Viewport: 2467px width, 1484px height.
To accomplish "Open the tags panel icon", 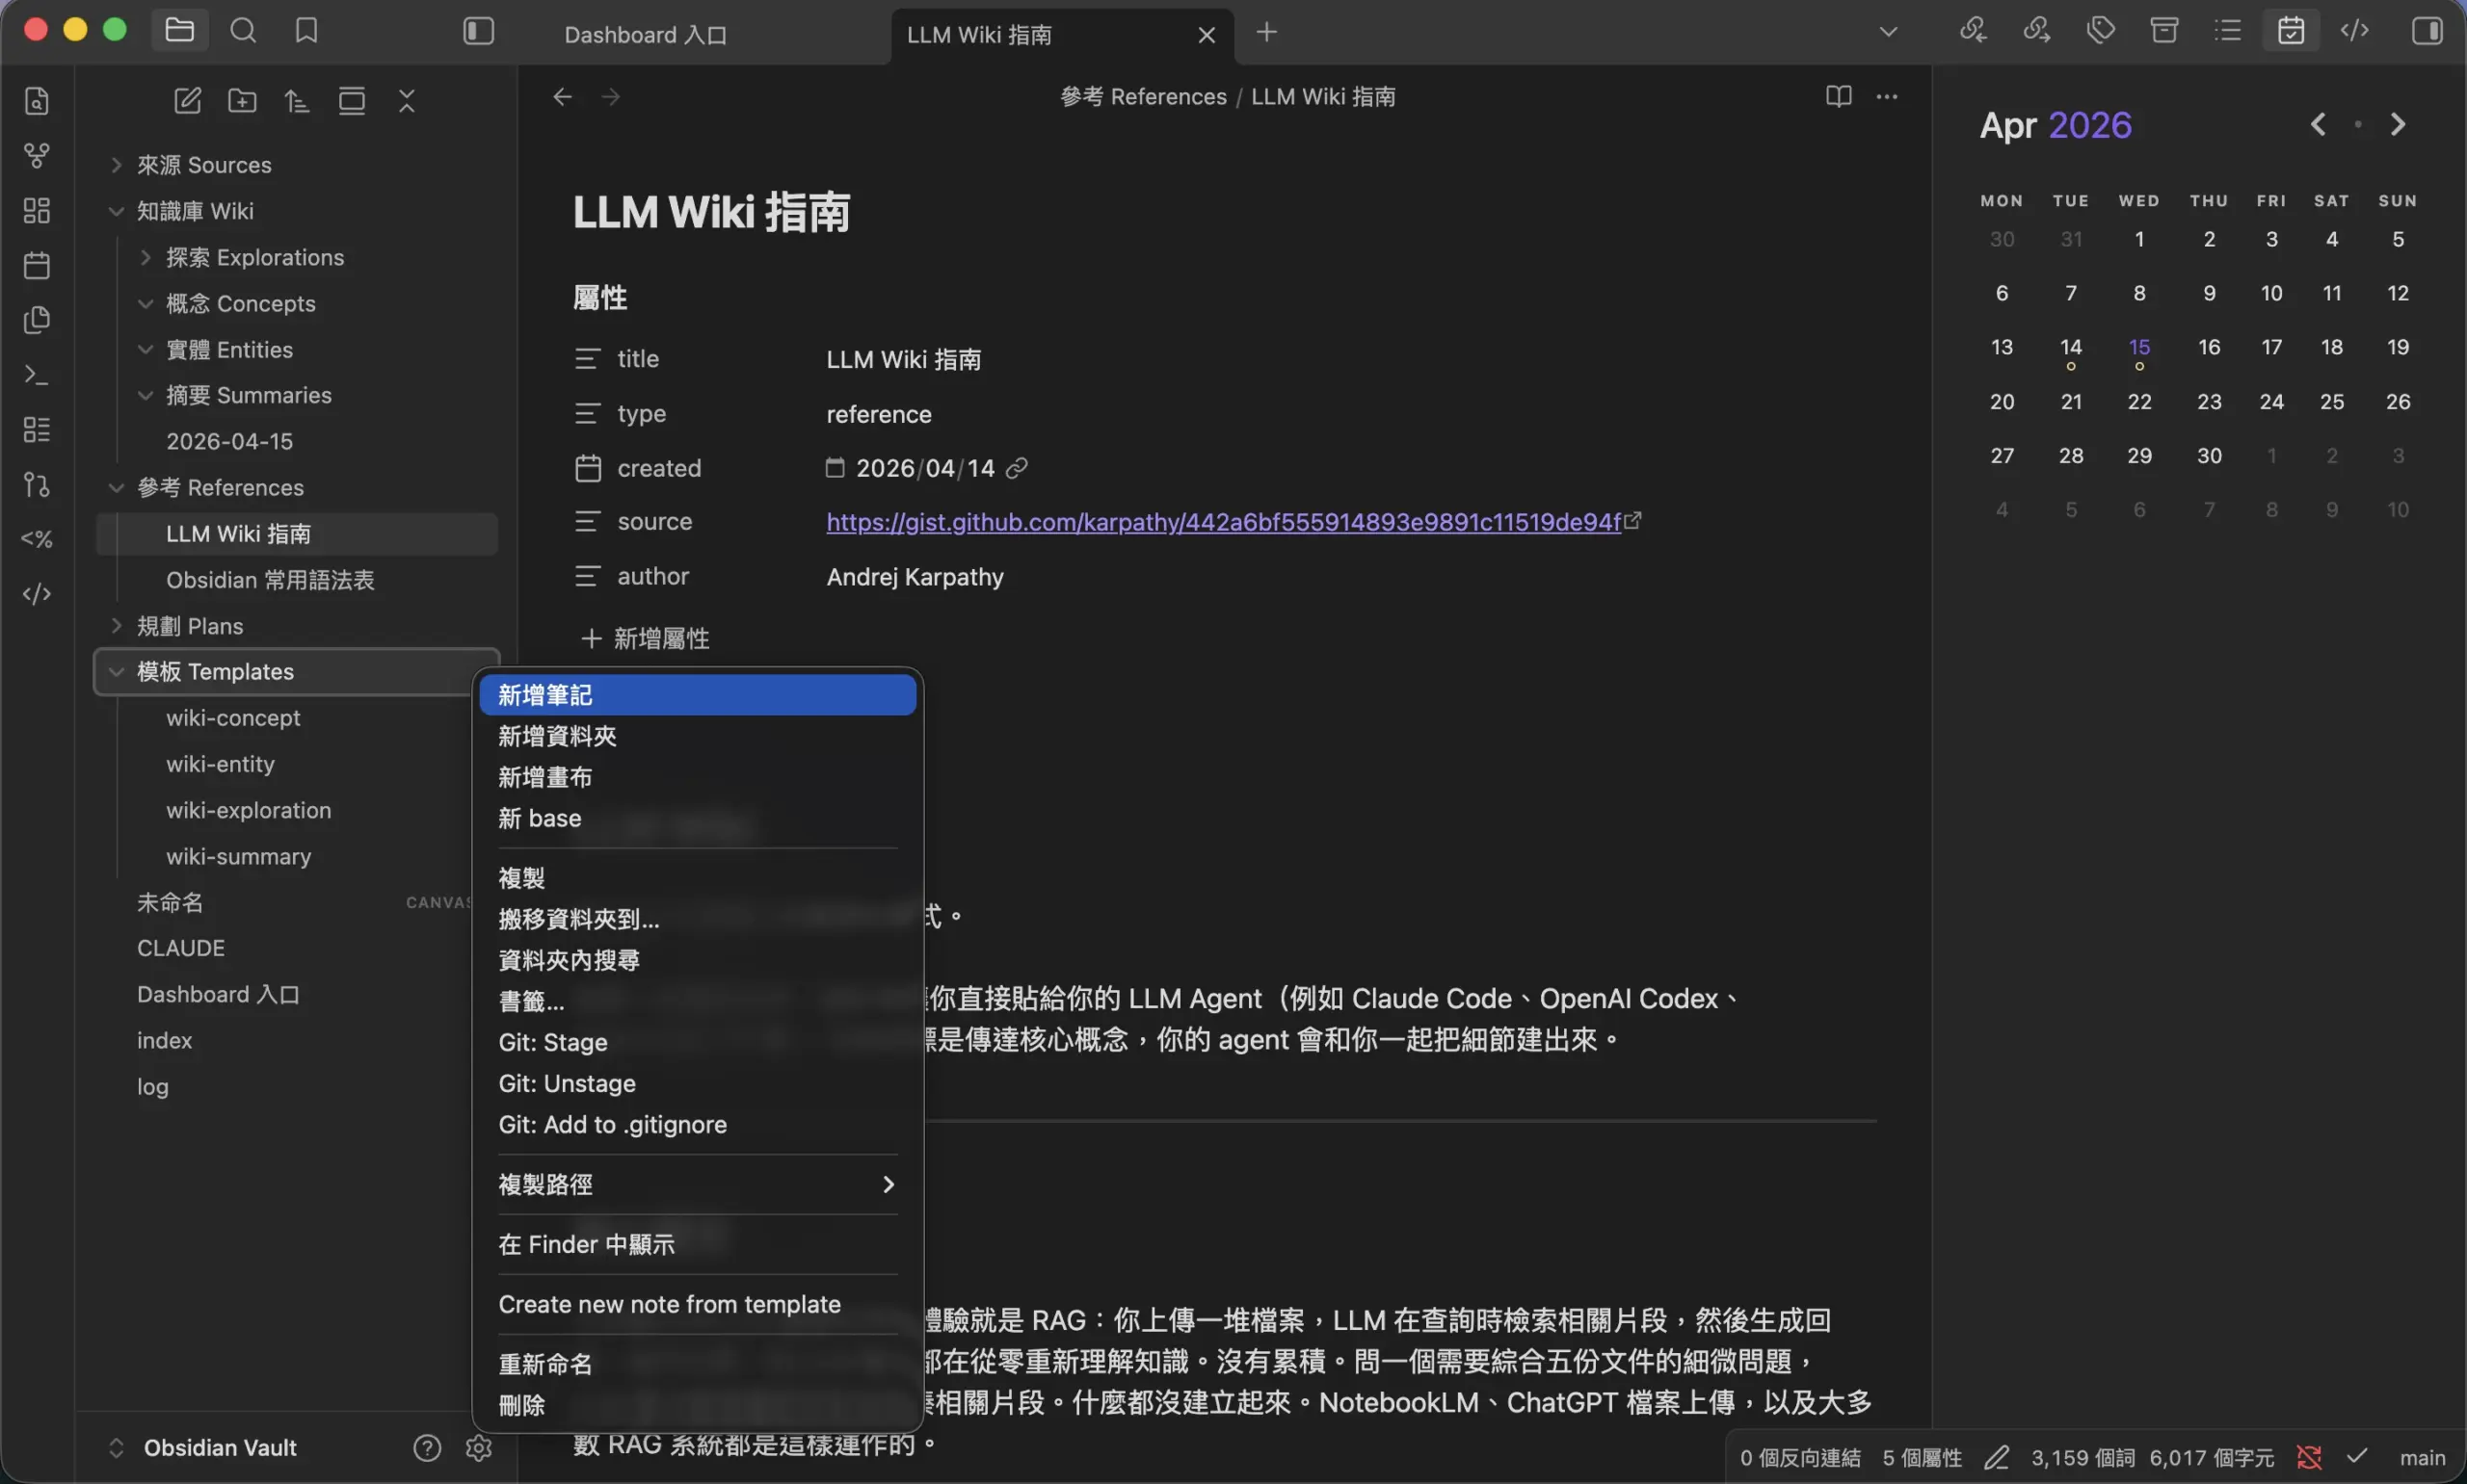I will point(2100,31).
